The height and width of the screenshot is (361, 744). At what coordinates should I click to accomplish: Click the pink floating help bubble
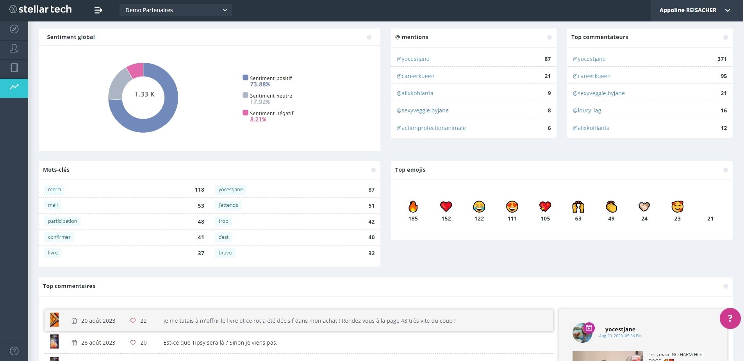coord(730,318)
